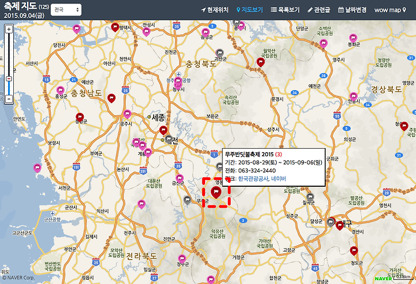Select the gray marker left of 무주군 label
The height and width of the screenshot is (284, 416).
click(187, 200)
